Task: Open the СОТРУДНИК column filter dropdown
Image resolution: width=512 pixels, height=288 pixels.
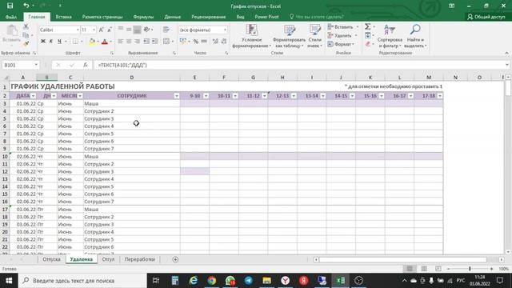Action: pyautogui.click(x=176, y=96)
